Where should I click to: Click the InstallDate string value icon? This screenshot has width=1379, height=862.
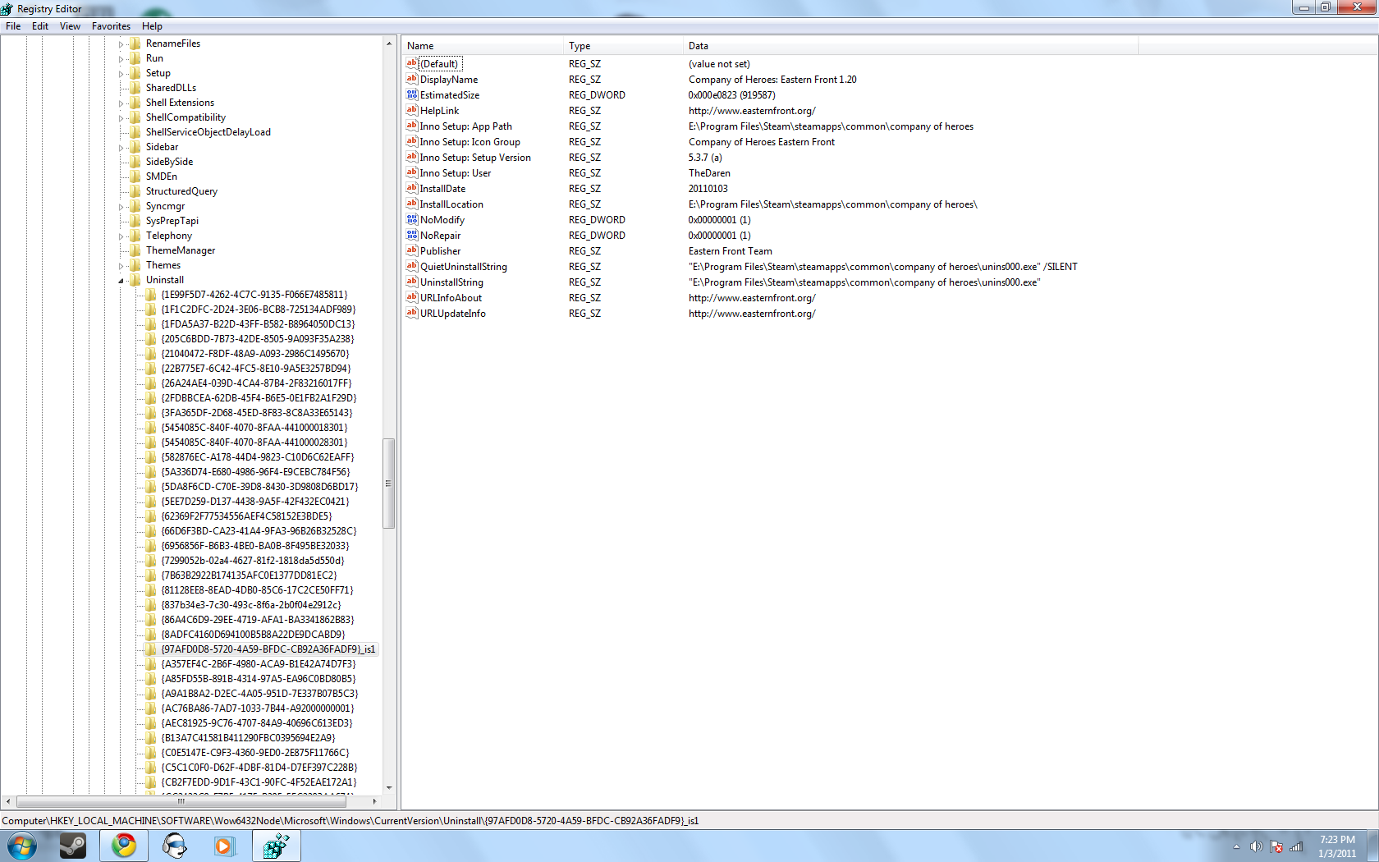412,188
